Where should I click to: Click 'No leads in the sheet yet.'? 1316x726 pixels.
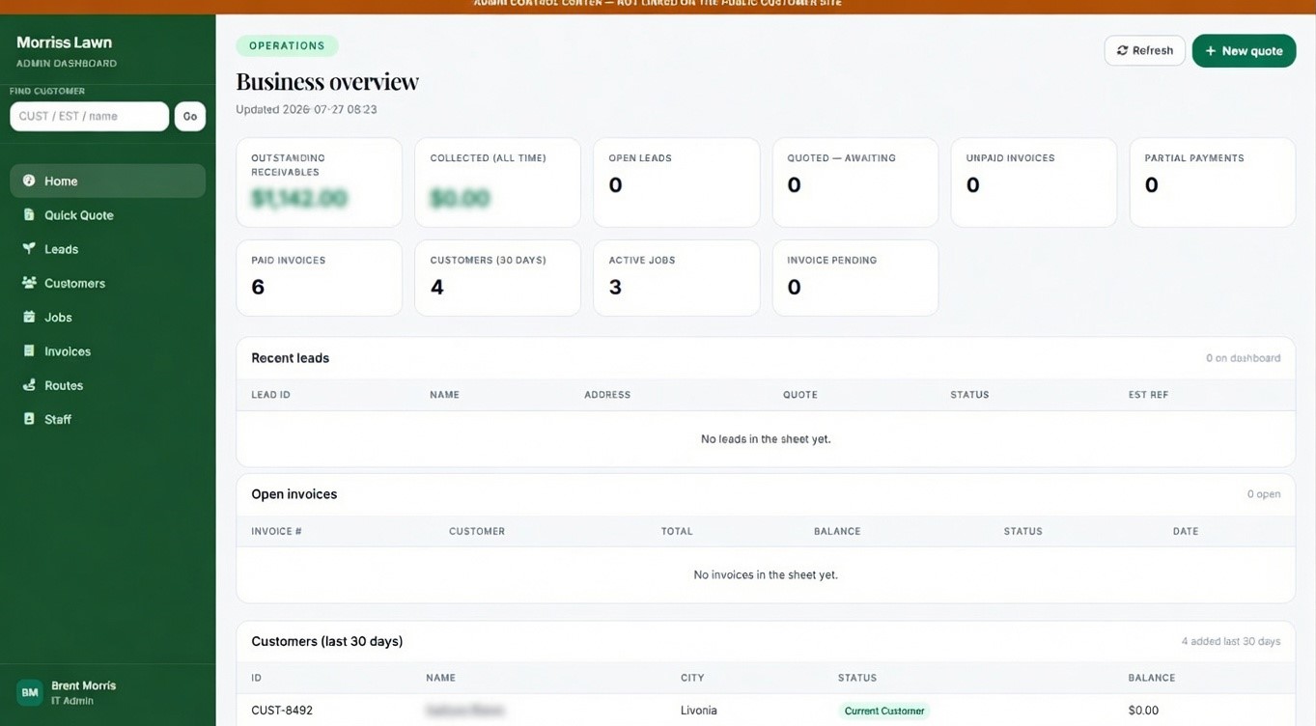766,438
